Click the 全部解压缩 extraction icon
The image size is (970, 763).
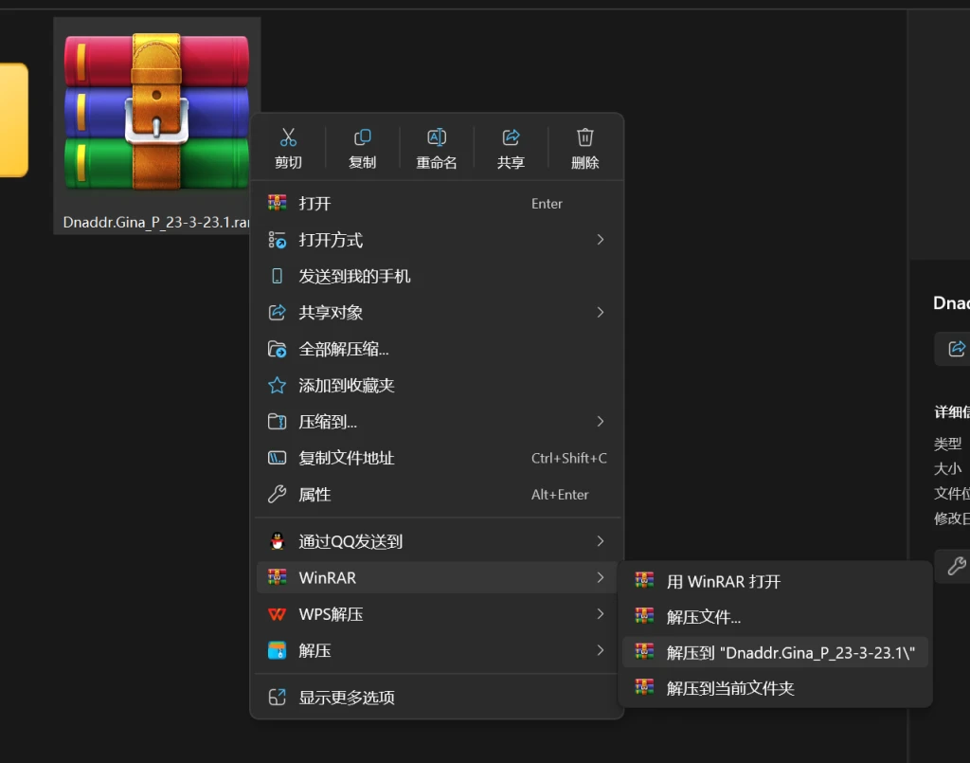click(x=277, y=349)
